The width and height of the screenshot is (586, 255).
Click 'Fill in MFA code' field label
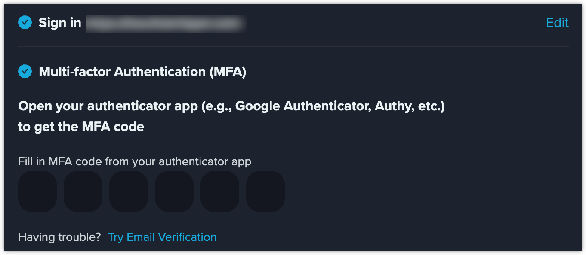[x=135, y=161]
